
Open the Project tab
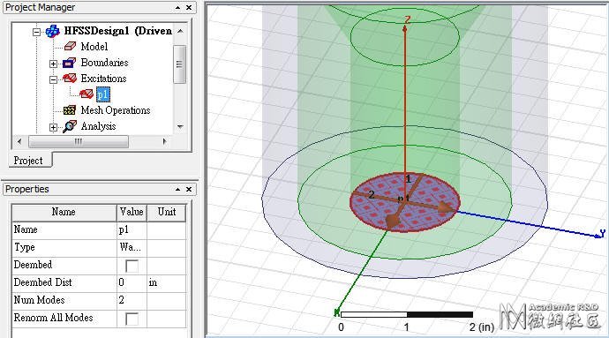28,161
